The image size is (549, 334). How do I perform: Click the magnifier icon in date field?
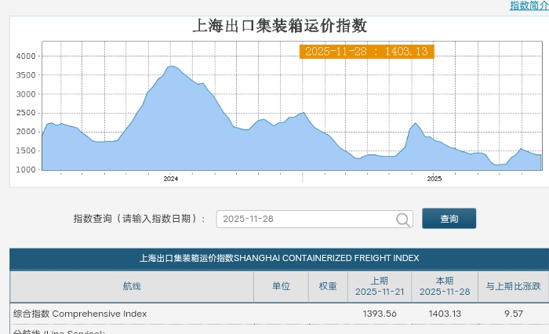(403, 220)
